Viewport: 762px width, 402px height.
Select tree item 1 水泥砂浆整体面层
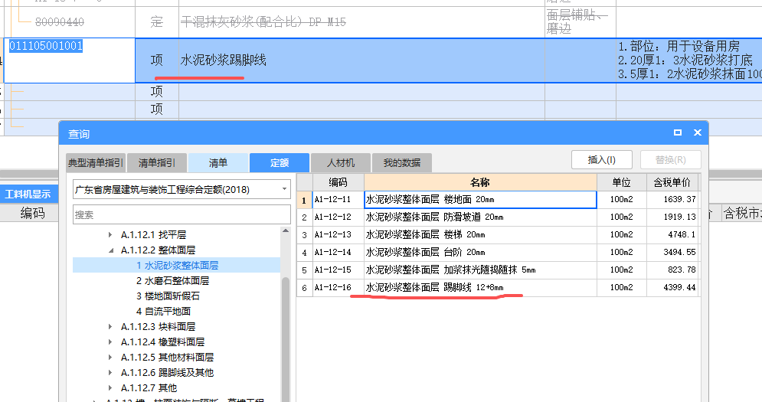(177, 266)
